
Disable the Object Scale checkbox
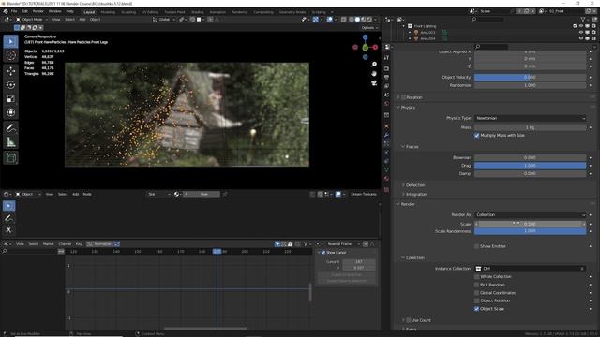tap(477, 309)
